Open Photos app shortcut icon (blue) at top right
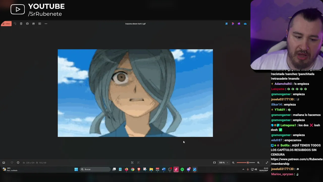This screenshot has height=182, width=323. pyautogui.click(x=227, y=24)
